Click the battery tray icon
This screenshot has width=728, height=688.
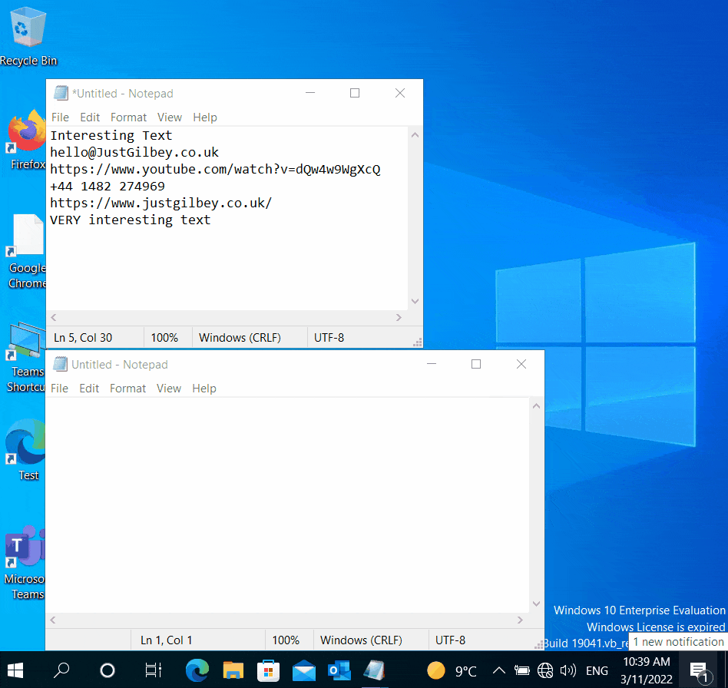522,670
